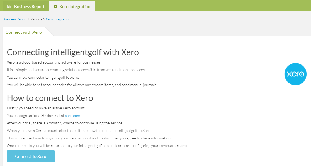311x166 pixels.
Task: Click the 'After your trial' monthly charge line
Action: [x=65, y=123]
